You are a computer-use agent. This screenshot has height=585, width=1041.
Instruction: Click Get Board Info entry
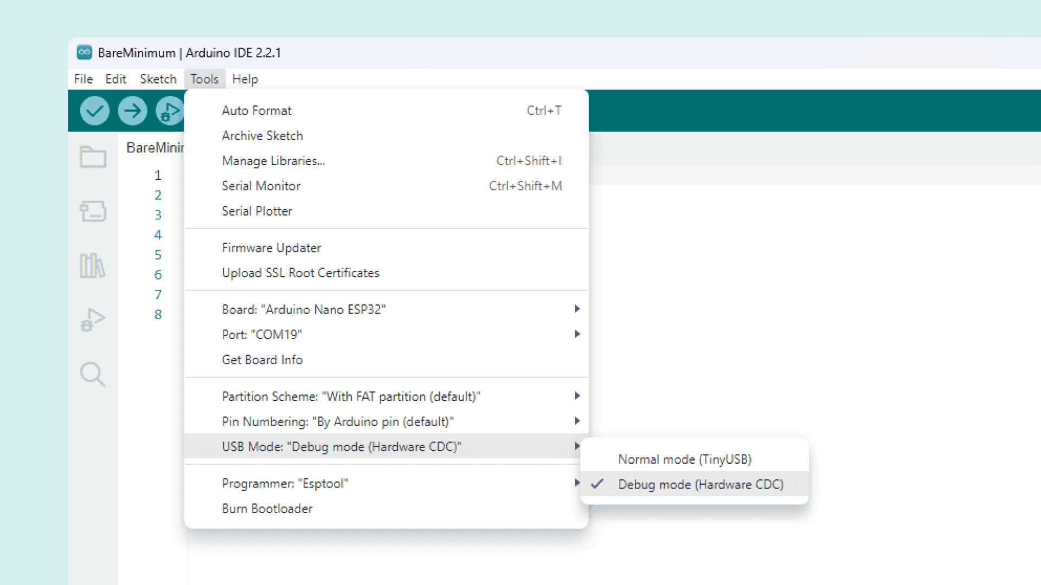(262, 360)
